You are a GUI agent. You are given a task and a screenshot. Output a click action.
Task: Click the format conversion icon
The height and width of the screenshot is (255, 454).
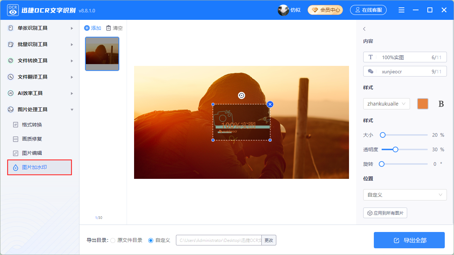point(16,125)
